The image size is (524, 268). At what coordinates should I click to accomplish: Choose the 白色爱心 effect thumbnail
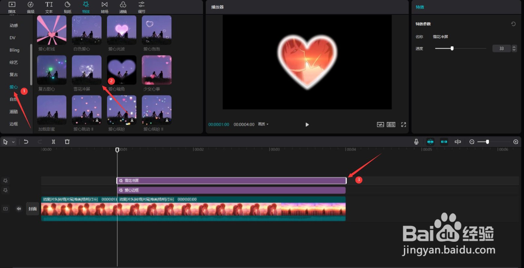pyautogui.click(x=87, y=30)
